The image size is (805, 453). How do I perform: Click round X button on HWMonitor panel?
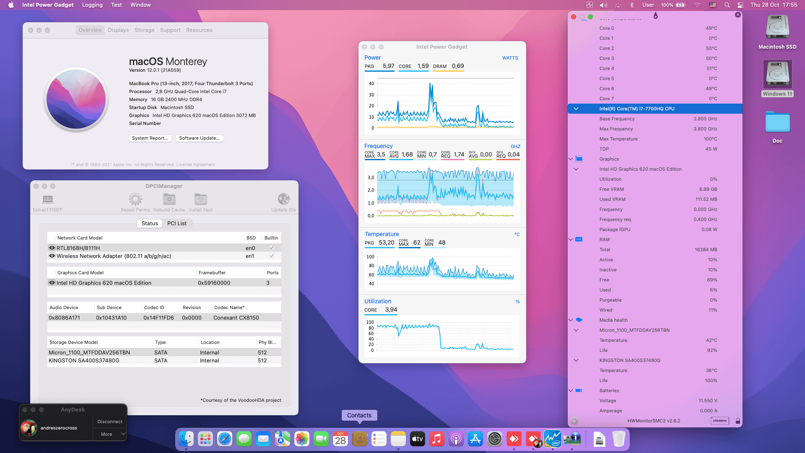pos(738,15)
